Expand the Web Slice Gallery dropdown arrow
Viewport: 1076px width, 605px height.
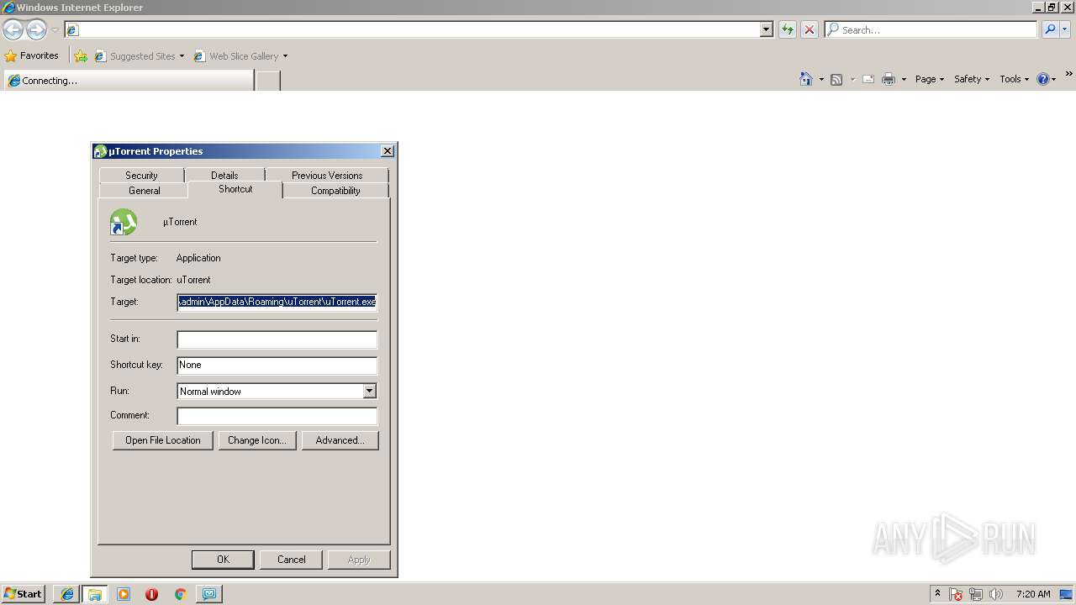(x=285, y=56)
